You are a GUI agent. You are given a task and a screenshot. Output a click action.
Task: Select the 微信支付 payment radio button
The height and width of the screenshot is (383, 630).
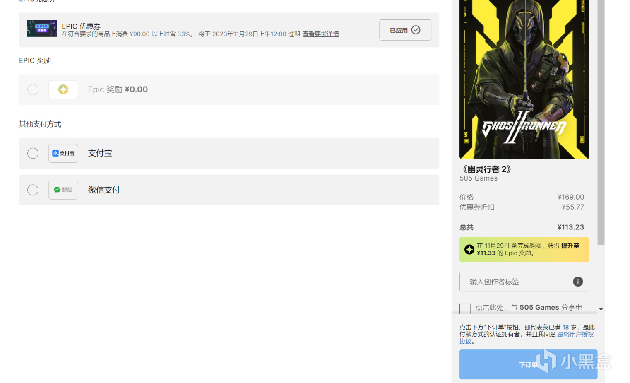tap(33, 190)
